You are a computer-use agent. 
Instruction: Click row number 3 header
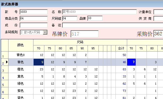coord(5,69)
